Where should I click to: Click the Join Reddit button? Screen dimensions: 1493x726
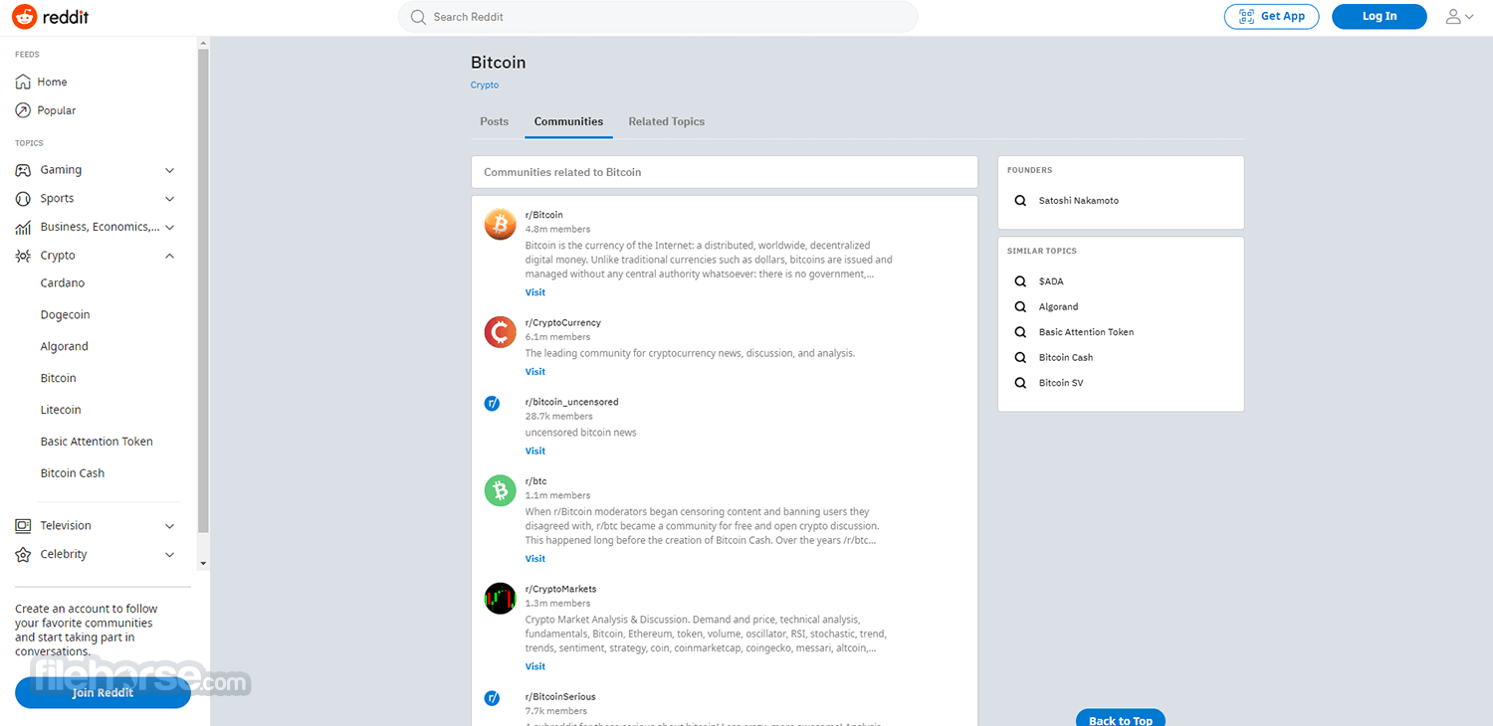[103, 692]
